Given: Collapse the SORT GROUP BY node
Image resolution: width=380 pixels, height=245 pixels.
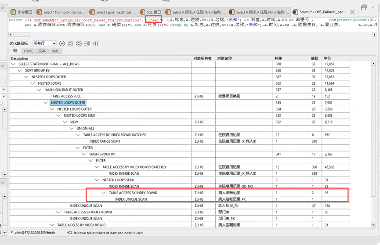Looking at the screenshot, I should click(20, 71).
